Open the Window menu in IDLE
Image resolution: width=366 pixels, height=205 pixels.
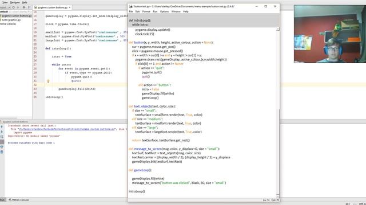[176, 11]
